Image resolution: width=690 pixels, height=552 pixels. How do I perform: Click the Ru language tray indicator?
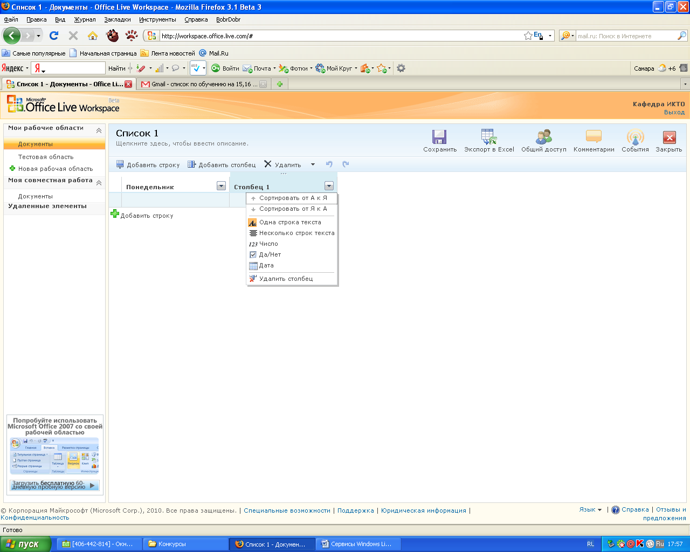point(660,544)
